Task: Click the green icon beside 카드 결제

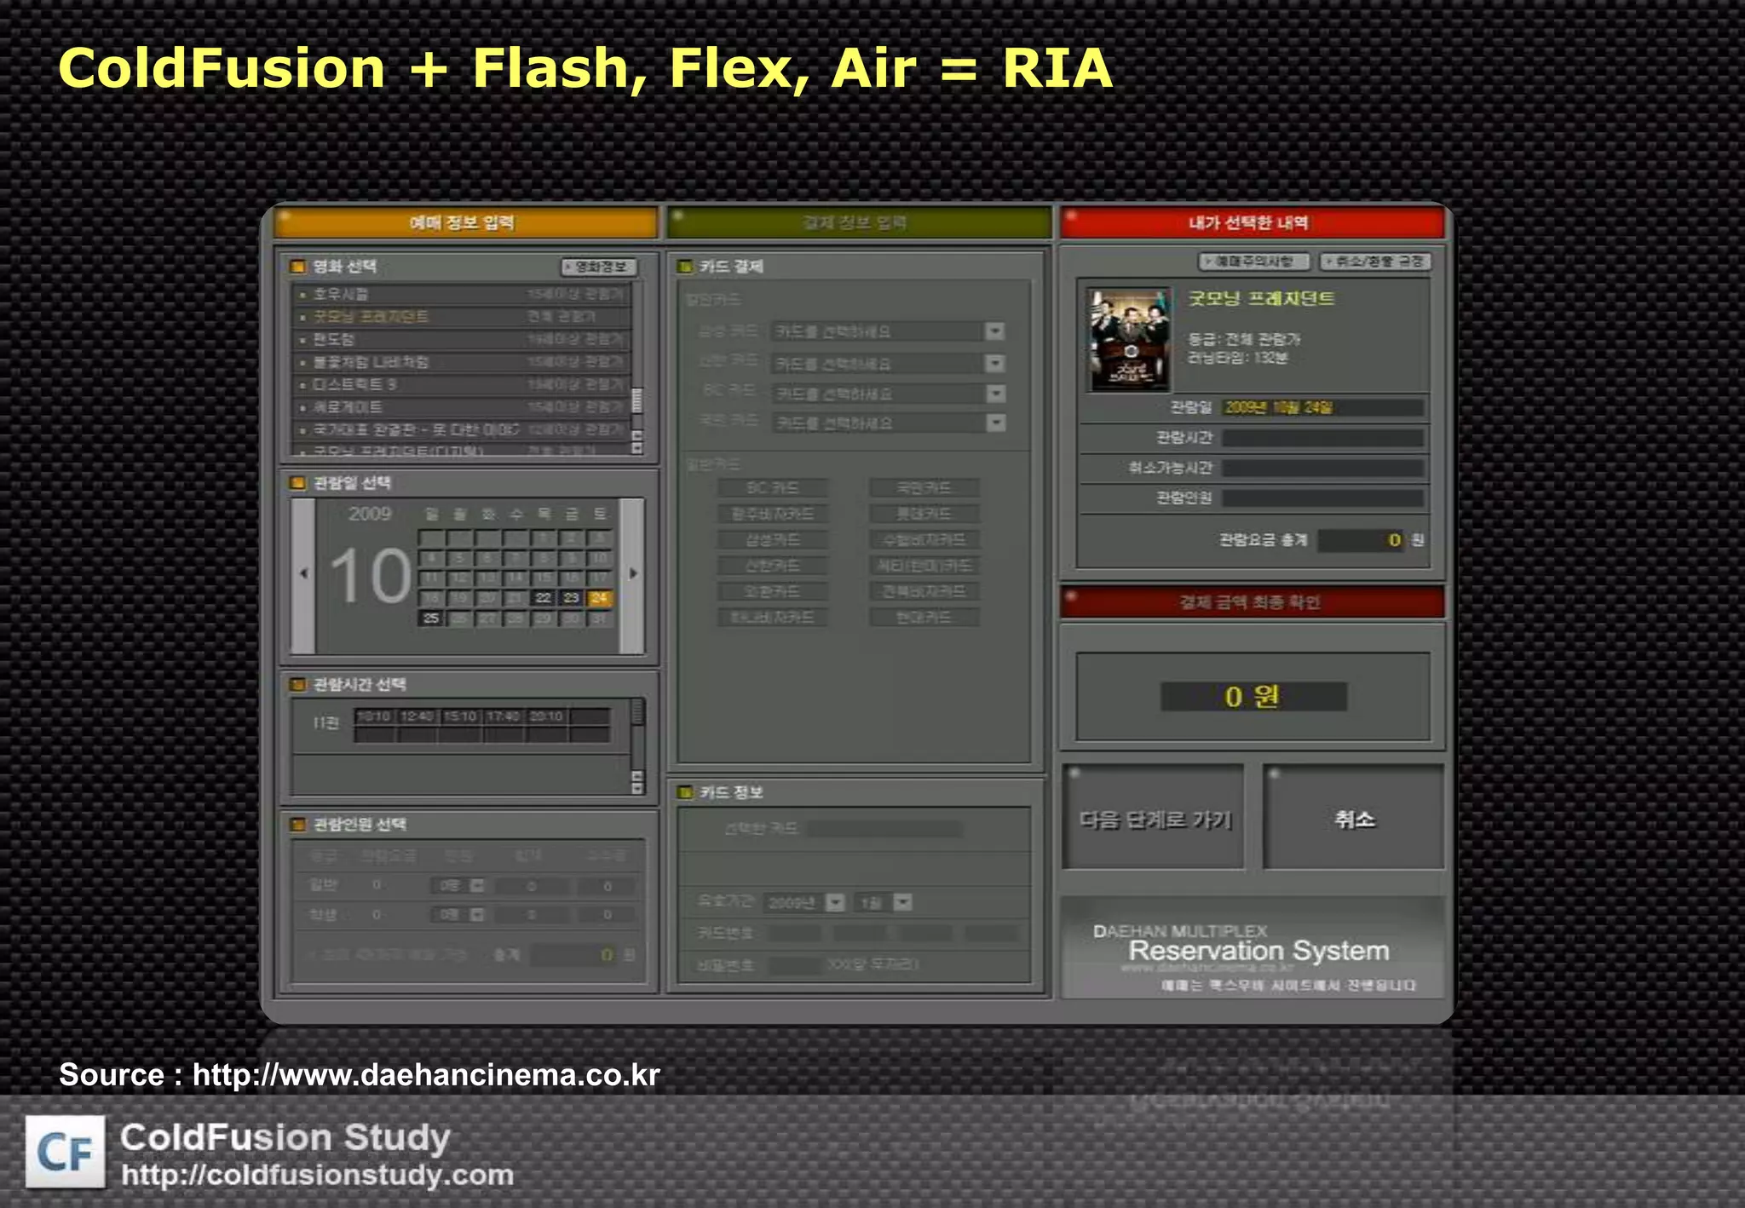Action: click(684, 267)
